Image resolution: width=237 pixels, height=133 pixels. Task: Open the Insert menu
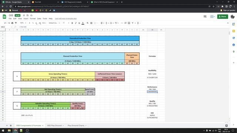pyautogui.click(x=26, y=18)
